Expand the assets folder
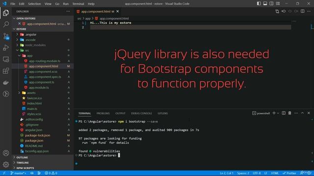 (19, 93)
